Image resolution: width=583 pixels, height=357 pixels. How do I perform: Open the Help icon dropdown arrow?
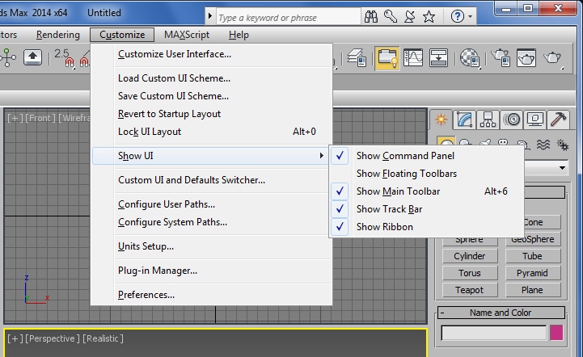click(x=471, y=16)
